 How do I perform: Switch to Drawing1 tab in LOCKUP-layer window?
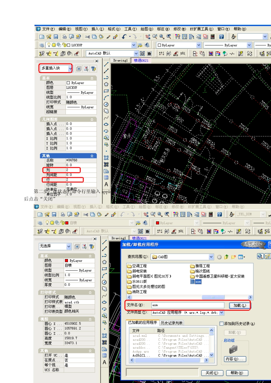pos(120,60)
